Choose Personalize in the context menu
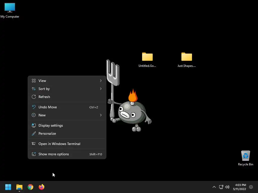The height and width of the screenshot is (193, 258). [67, 133]
